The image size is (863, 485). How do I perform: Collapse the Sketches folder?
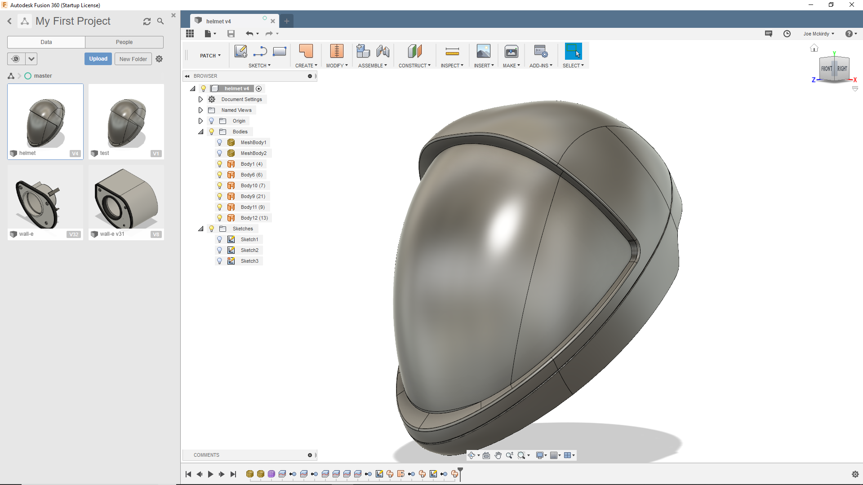click(201, 229)
